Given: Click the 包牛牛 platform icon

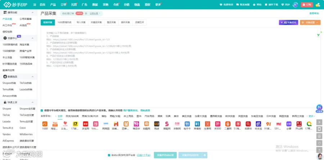Looking at the screenshot, I should [187, 124].
